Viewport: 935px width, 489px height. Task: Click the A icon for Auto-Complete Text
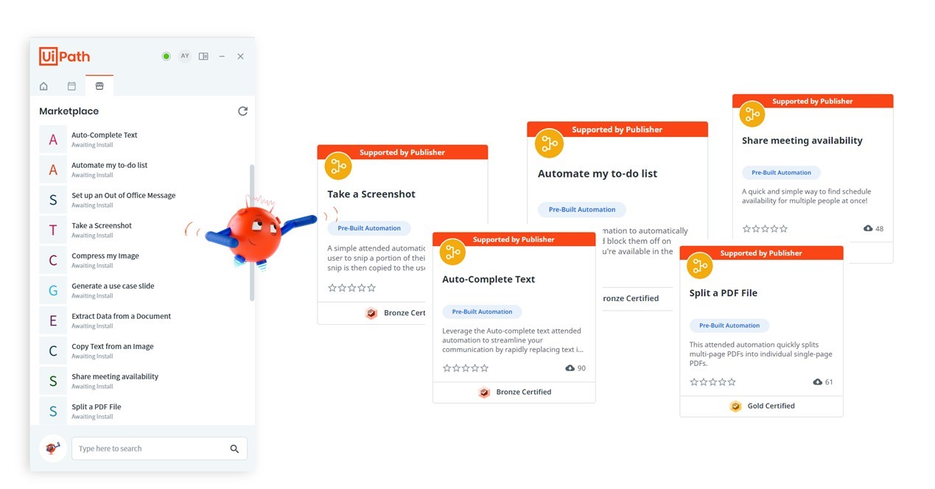(53, 139)
